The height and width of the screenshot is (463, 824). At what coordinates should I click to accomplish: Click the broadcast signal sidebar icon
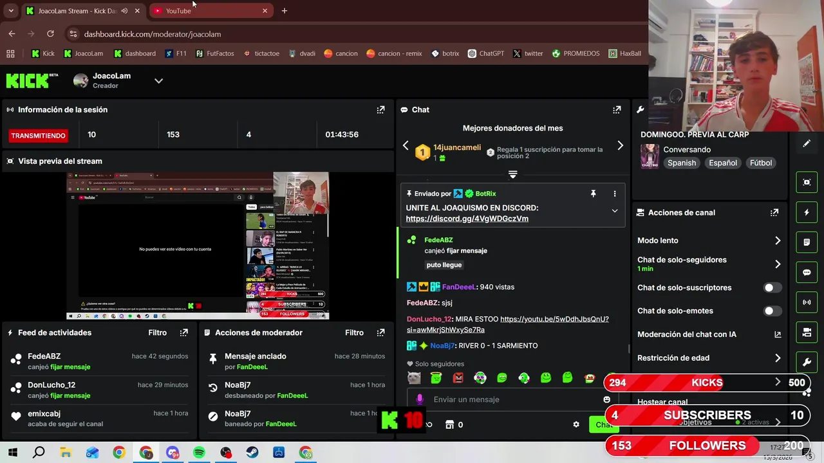point(807,302)
